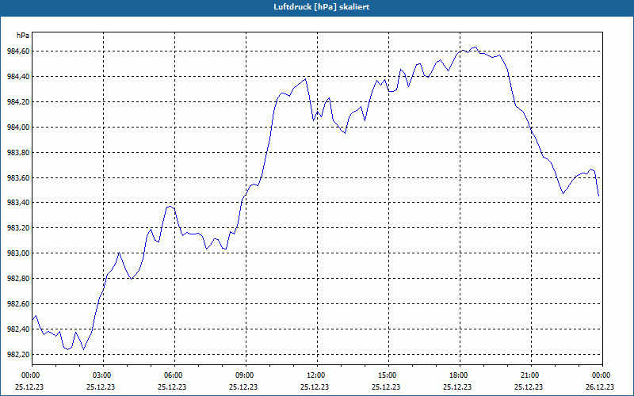Click the 984,60 y-axis label
Screen dimensions: 634x396
coord(18,51)
